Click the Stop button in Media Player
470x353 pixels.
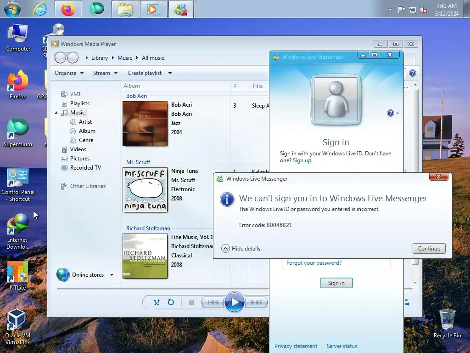191,302
